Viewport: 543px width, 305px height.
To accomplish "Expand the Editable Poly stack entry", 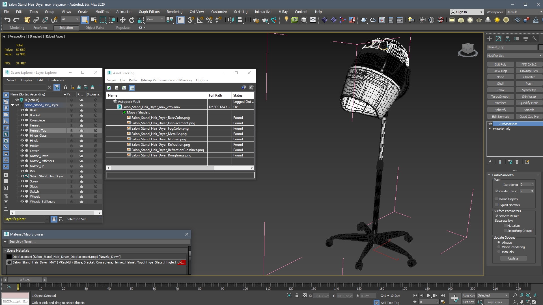I will point(490,129).
